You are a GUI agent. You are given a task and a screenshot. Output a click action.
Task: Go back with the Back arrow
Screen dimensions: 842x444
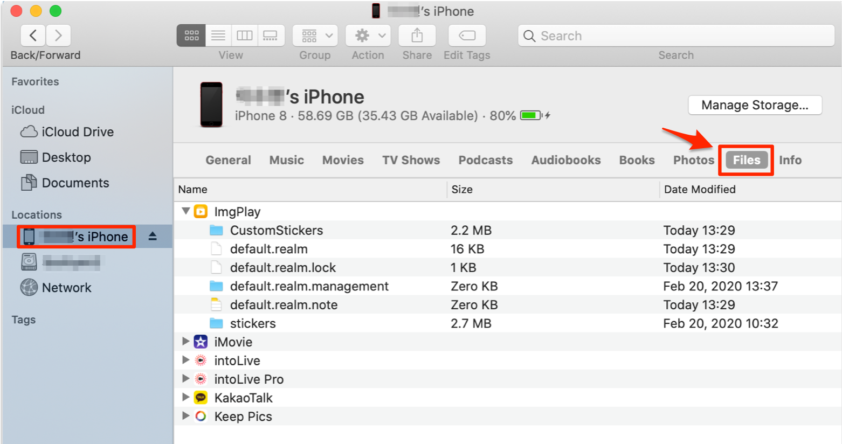(33, 36)
